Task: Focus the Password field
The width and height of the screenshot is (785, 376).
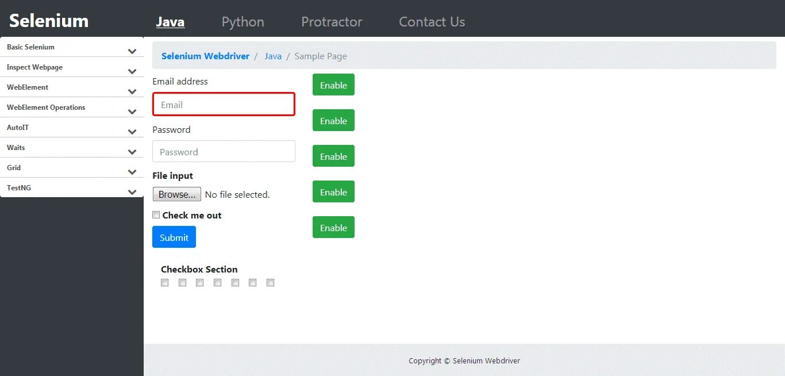Action: click(224, 151)
